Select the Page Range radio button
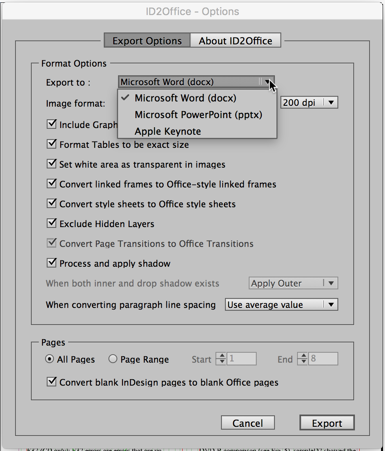This screenshot has height=451, width=385. click(113, 359)
